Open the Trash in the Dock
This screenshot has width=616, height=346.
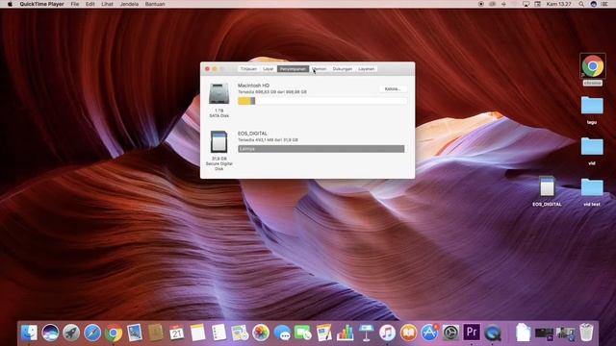[586, 333]
